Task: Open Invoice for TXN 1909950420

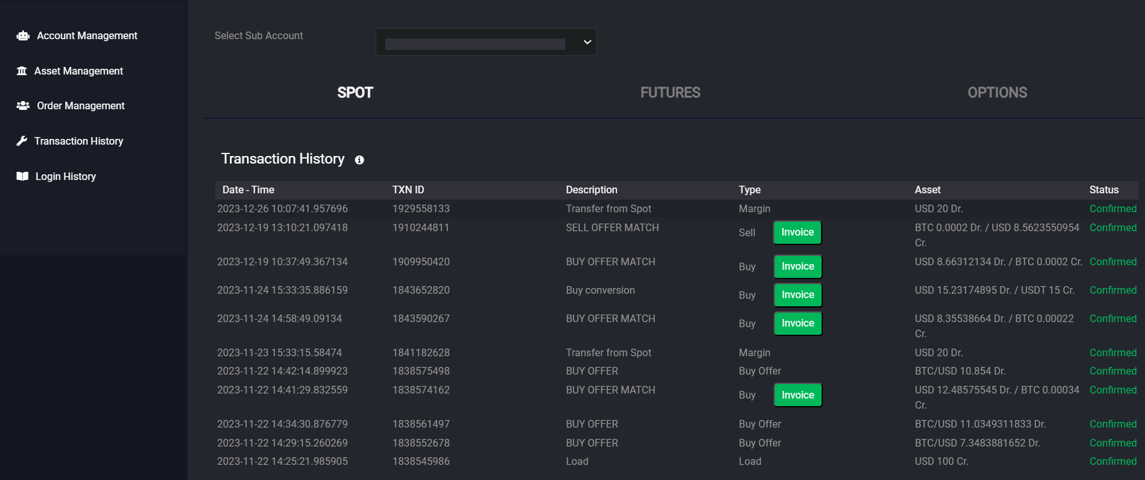Action: coord(798,267)
